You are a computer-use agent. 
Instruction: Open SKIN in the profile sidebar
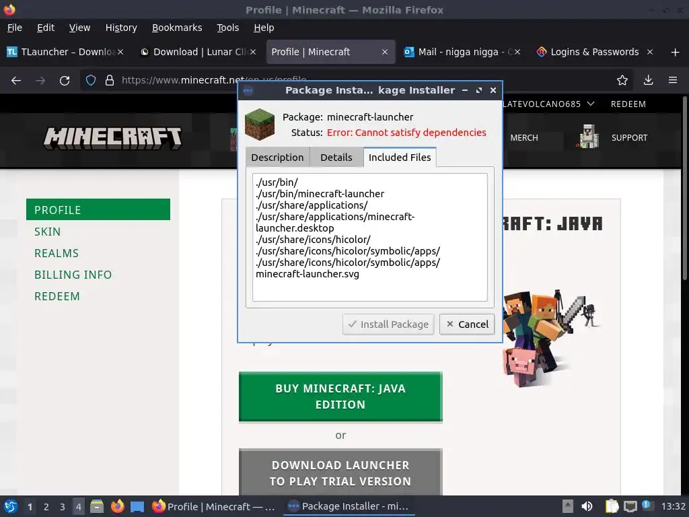tap(48, 232)
